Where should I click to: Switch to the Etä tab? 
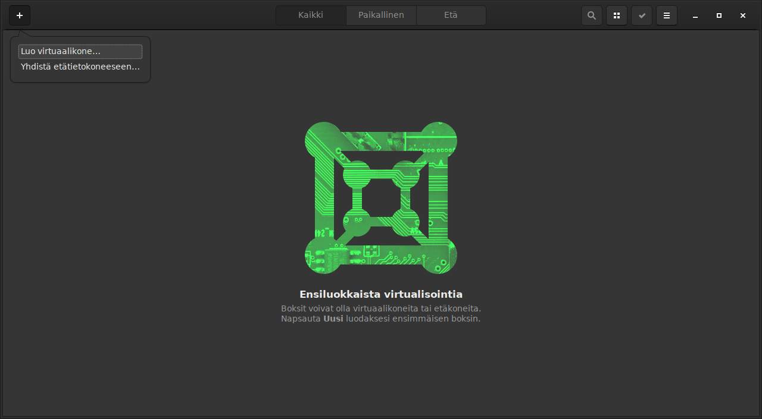(x=451, y=15)
